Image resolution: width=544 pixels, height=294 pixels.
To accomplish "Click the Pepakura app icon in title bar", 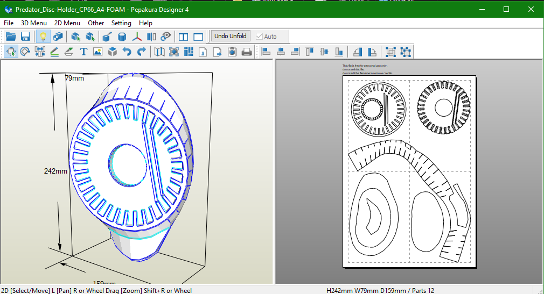I will 8,9.
